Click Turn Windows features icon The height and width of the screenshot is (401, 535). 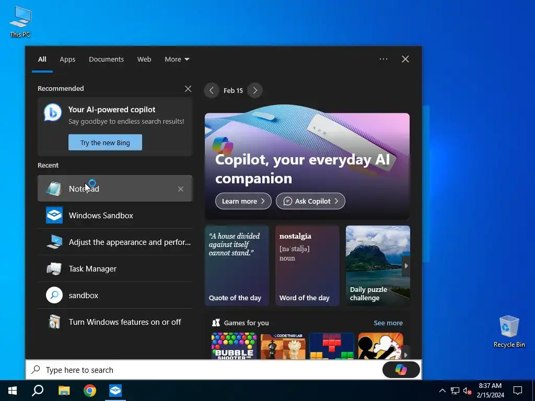pyautogui.click(x=54, y=322)
